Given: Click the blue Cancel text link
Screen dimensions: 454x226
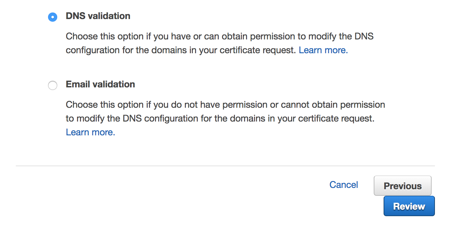Looking at the screenshot, I should [343, 185].
